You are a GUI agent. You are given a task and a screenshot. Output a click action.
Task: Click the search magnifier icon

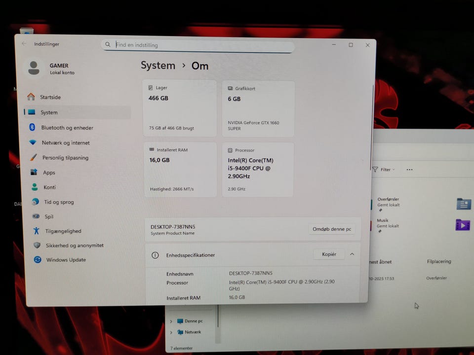(x=108, y=44)
